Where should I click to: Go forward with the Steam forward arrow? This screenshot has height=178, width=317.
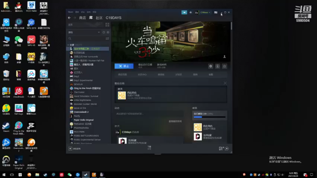point(74,18)
